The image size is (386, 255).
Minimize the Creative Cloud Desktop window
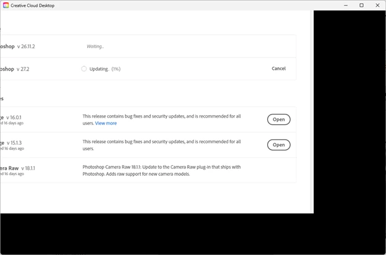(346, 5)
